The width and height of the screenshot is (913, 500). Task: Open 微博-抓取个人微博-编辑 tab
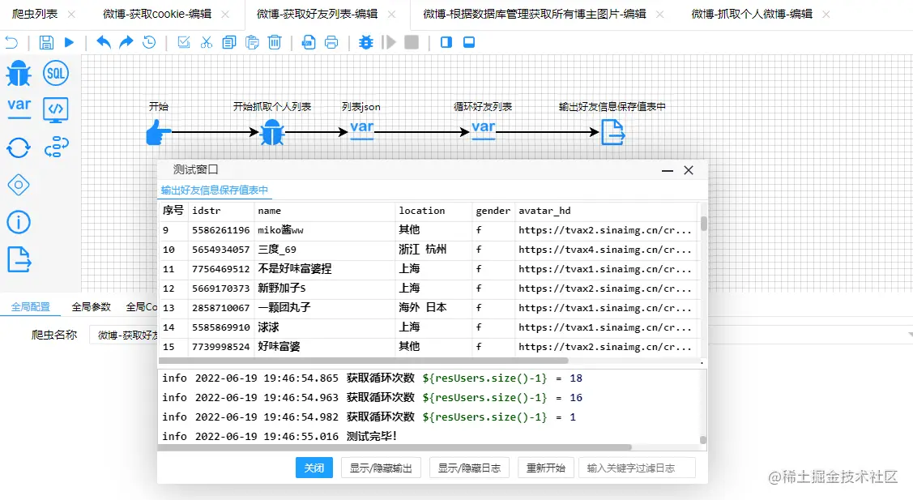coord(752,14)
